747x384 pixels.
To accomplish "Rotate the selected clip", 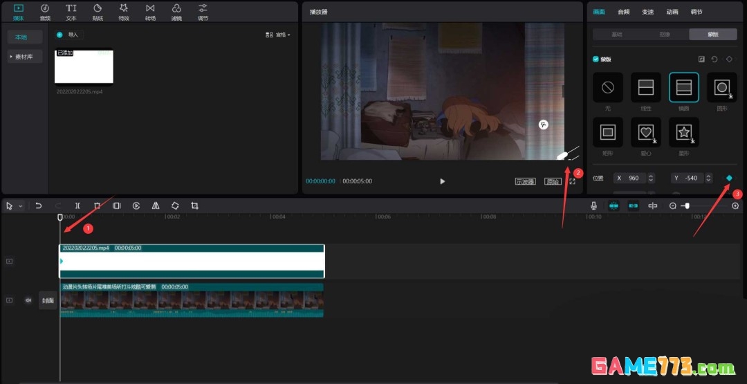I will [x=175, y=205].
